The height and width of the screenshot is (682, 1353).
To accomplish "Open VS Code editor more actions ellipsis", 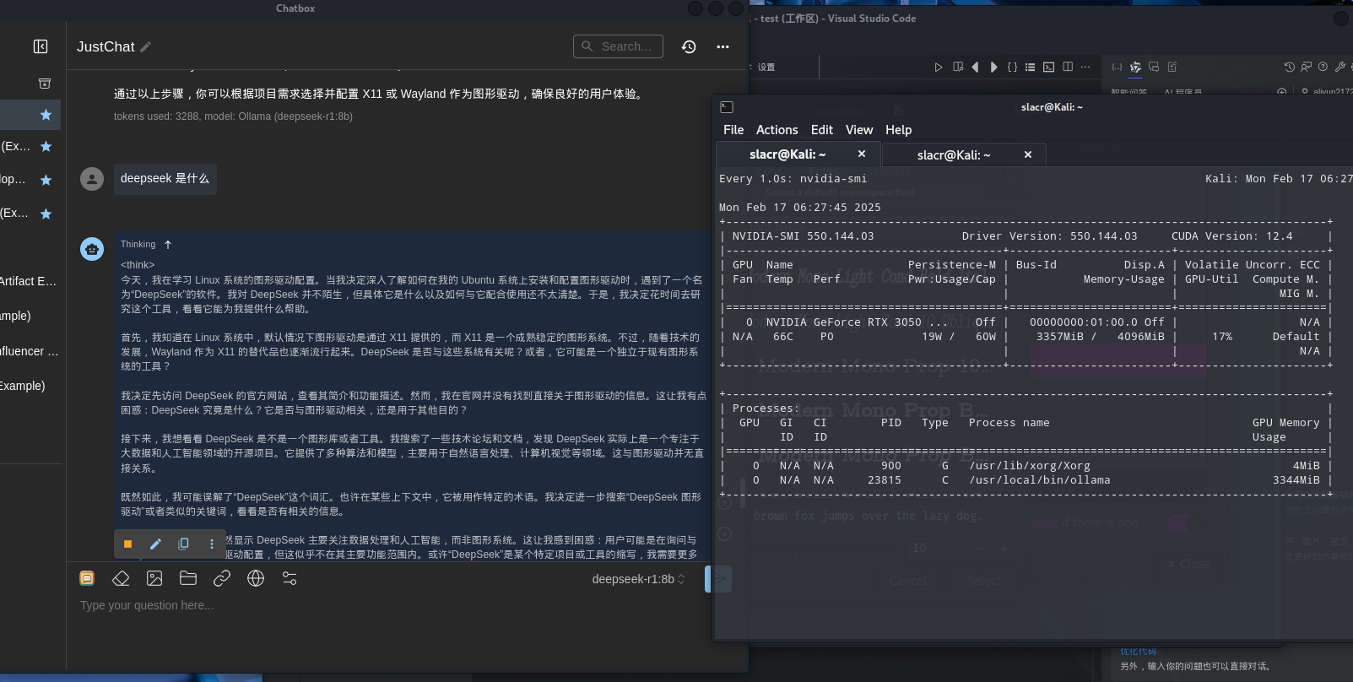I will click(x=1085, y=67).
